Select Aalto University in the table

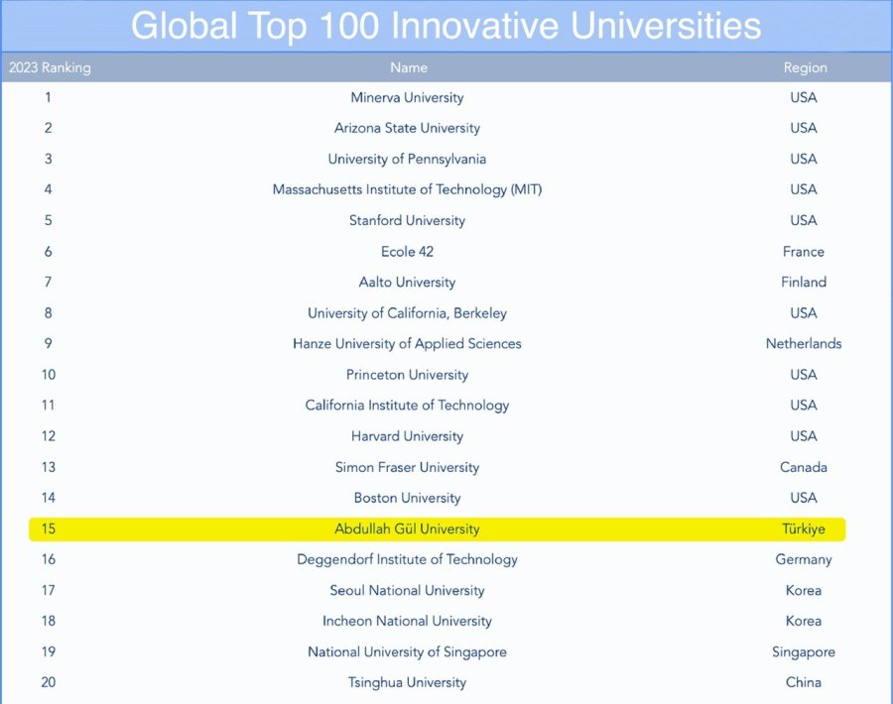407,283
